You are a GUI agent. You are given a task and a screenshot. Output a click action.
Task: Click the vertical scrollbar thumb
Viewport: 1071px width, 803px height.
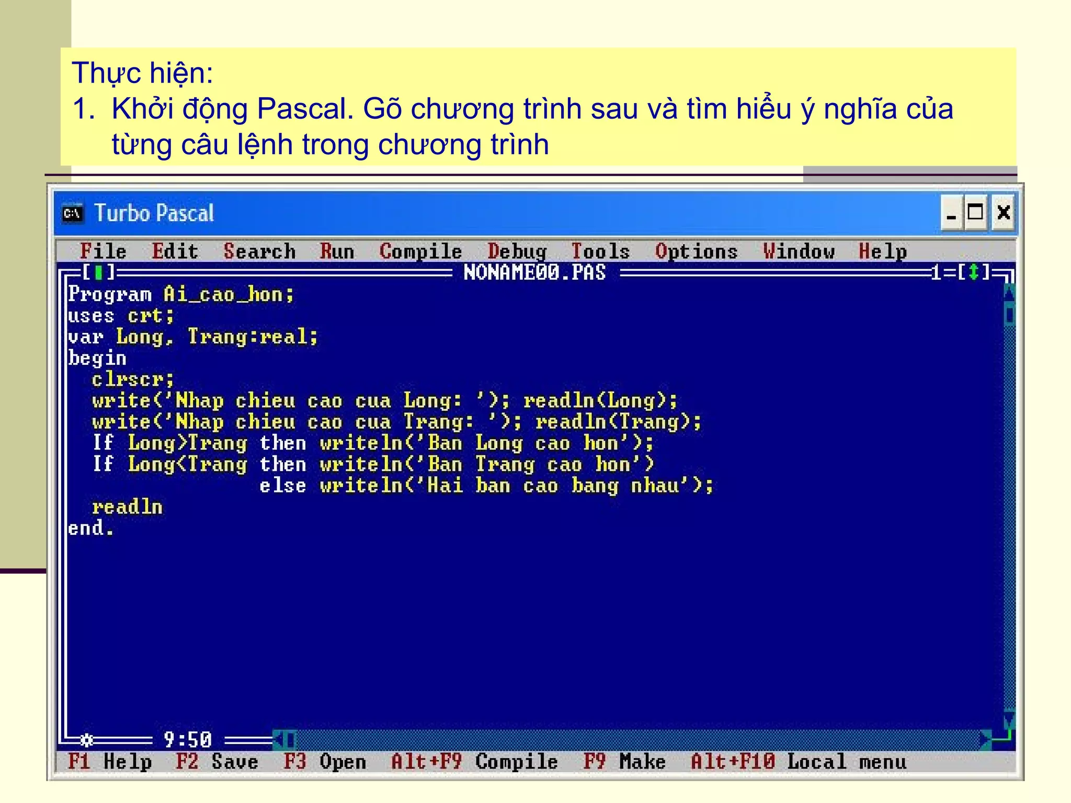click(1009, 315)
